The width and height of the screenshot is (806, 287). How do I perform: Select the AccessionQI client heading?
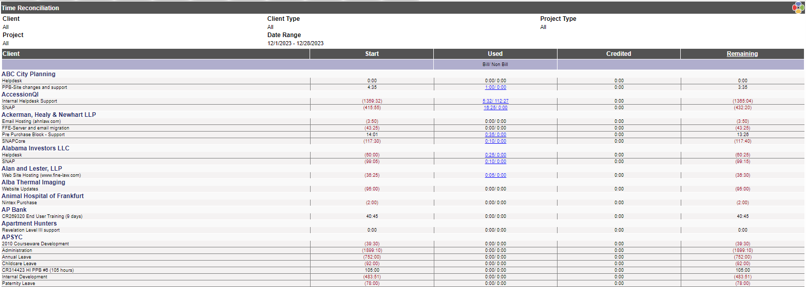[x=20, y=94]
